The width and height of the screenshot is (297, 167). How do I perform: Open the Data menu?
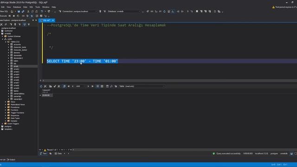pos(25,7)
